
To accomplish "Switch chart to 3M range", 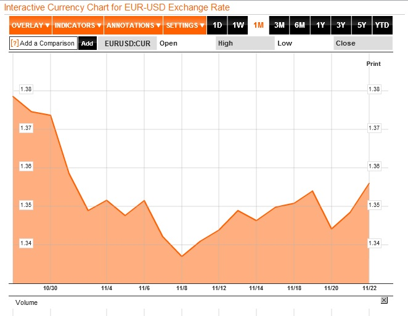I will (279, 25).
